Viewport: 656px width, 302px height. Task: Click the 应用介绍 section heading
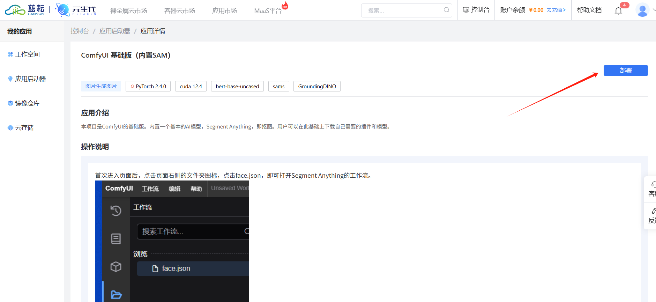95,113
